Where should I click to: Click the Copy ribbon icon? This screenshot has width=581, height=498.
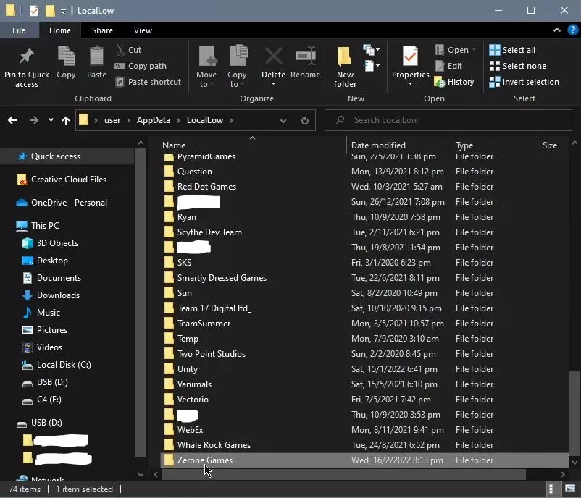[66, 57]
